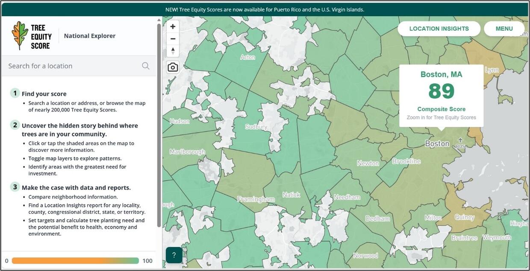
Task: Select Natick on the map
Action: pos(291,195)
